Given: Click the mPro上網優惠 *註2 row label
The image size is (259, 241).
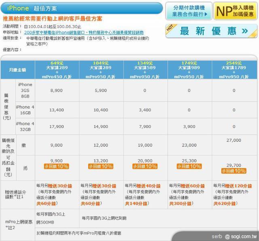Looking at the screenshot, I should coord(18,225).
